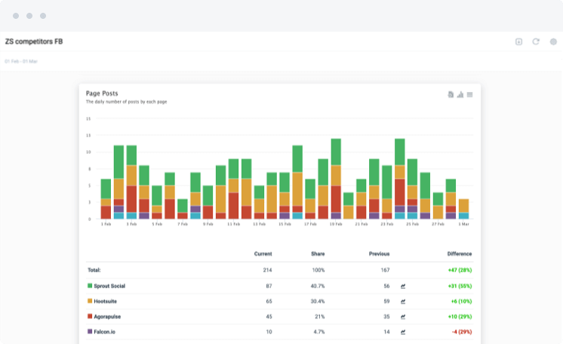Click the total difference +47 (28%)

click(460, 270)
